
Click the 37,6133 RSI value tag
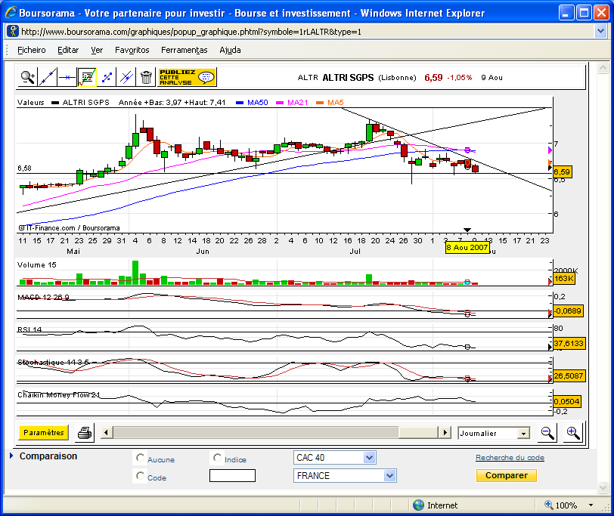pyautogui.click(x=569, y=344)
